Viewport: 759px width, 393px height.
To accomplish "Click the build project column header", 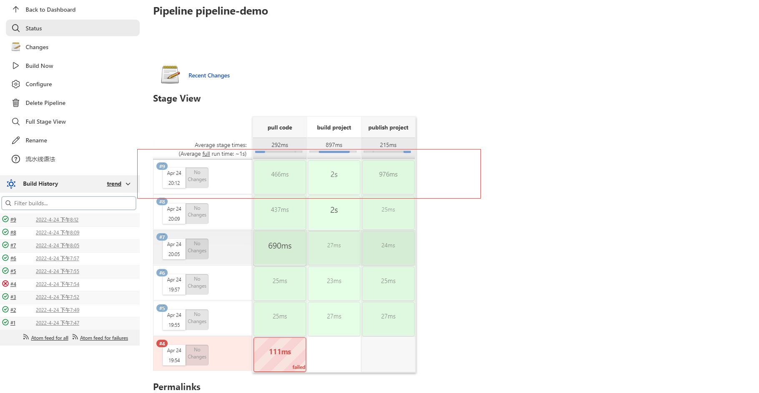I will (x=334, y=127).
